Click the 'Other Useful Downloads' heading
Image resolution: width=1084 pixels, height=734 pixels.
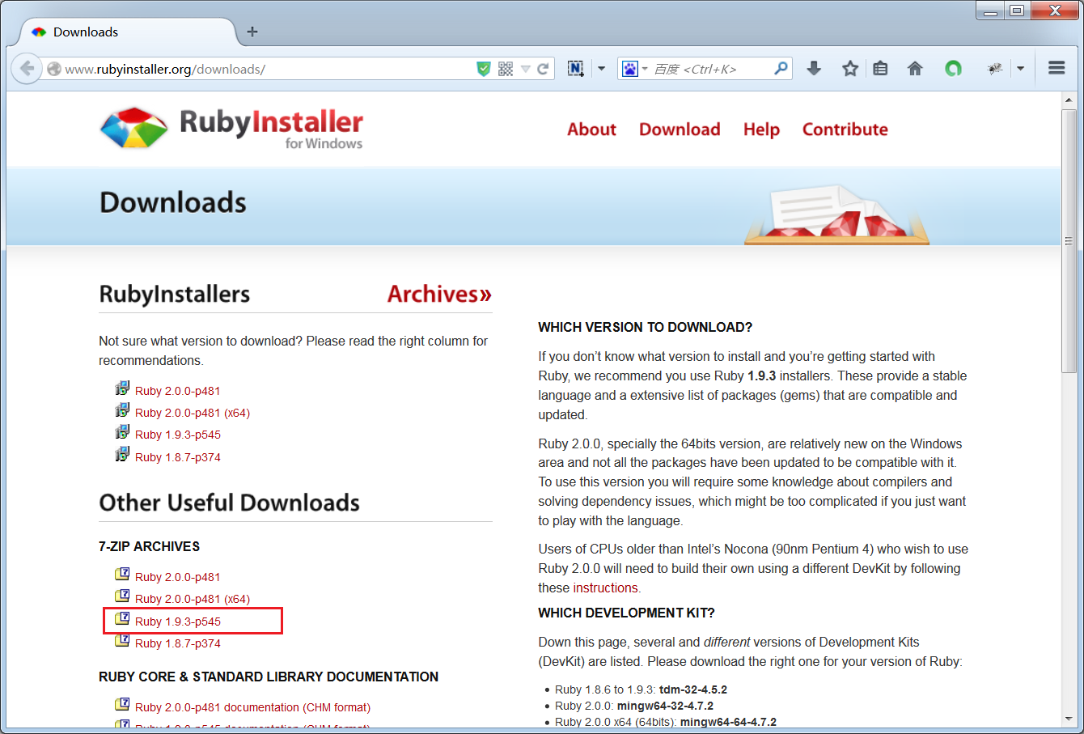[x=230, y=503]
